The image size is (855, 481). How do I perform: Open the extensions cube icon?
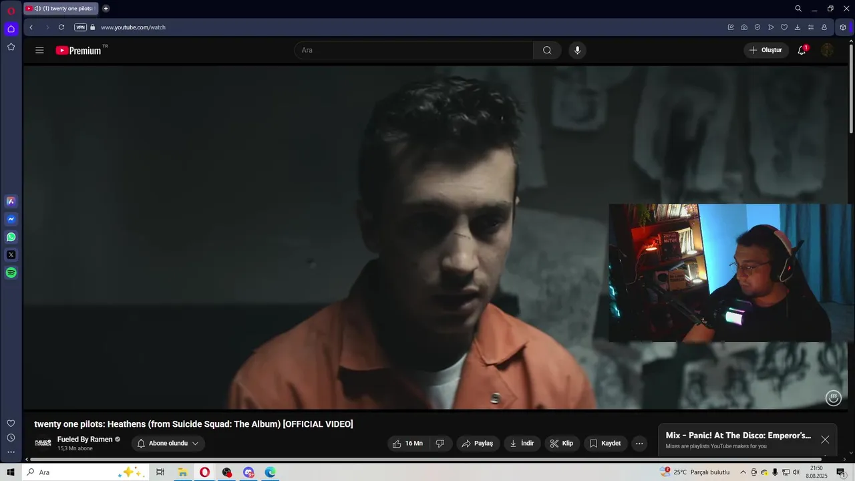click(843, 27)
